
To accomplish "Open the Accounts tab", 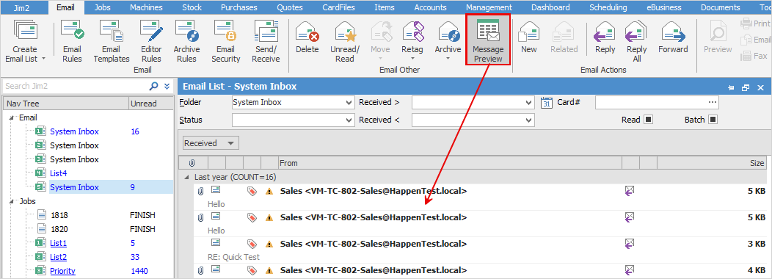I will [x=430, y=7].
